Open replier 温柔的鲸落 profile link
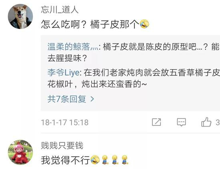This screenshot has height=169, width=220. click(x=73, y=46)
